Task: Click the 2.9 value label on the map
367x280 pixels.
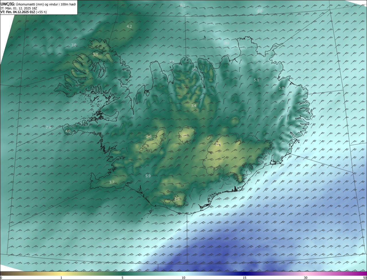Action: (177, 199)
